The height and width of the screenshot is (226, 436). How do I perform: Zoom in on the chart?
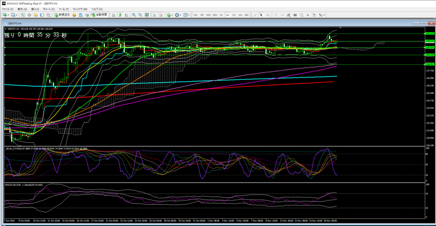[134, 15]
